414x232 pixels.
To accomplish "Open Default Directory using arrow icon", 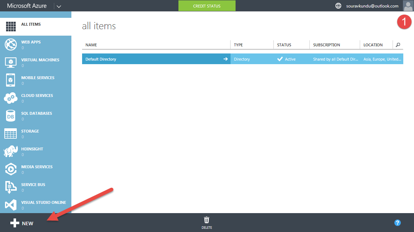I will coord(226,59).
